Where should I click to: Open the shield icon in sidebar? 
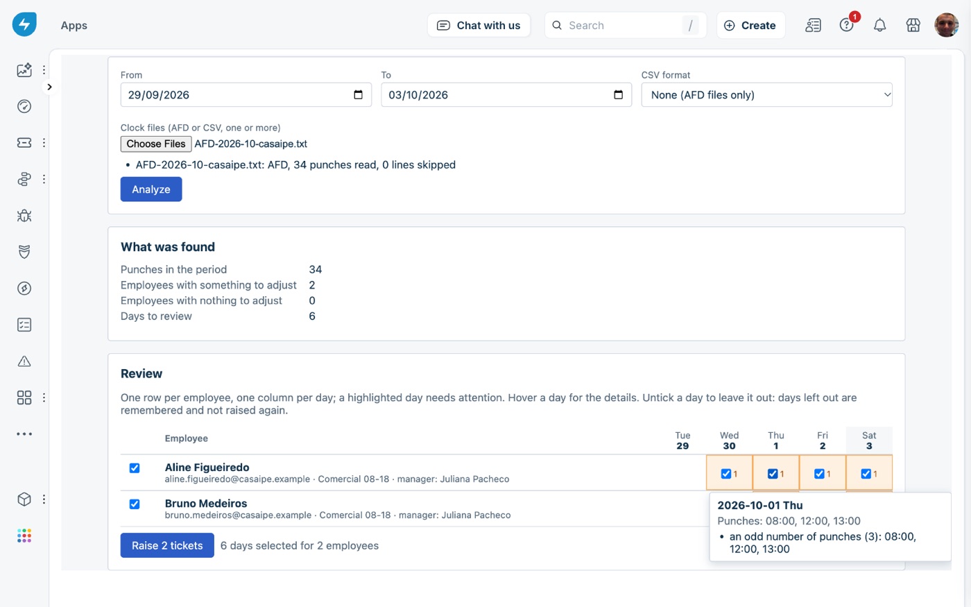[24, 252]
